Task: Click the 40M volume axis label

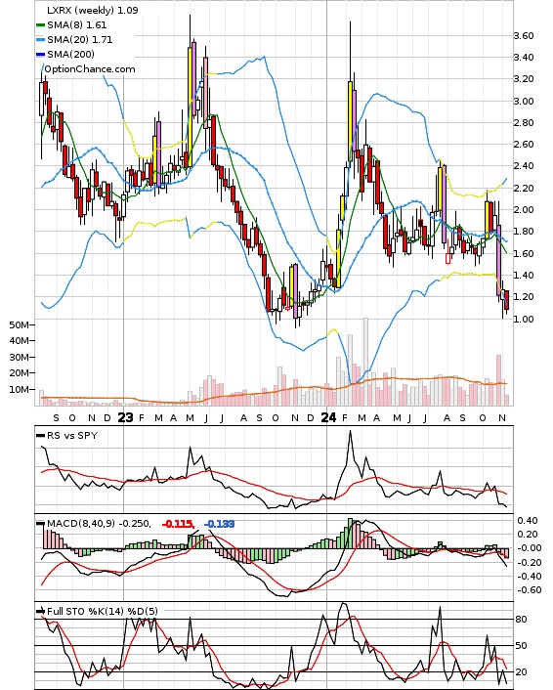Action: pos(19,341)
